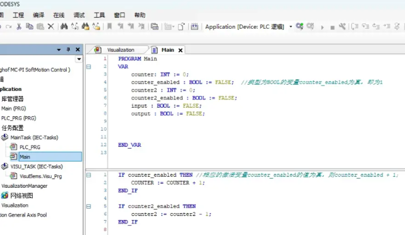Open the 工具 (Tools) menu
This screenshot has height=235, width=405.
pos(99,15)
